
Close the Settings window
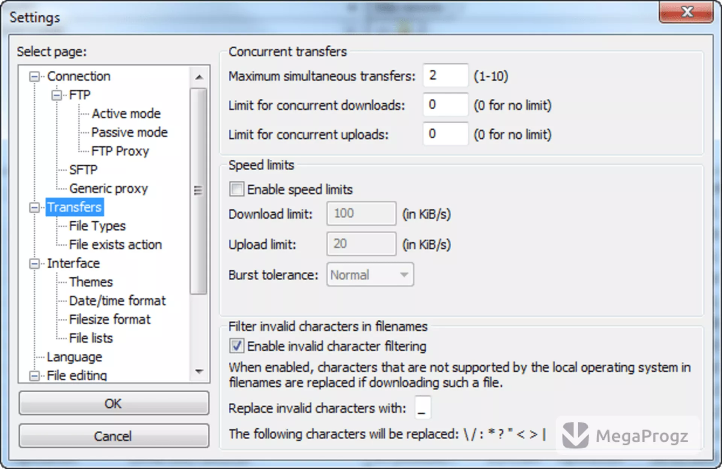pyautogui.click(x=686, y=12)
